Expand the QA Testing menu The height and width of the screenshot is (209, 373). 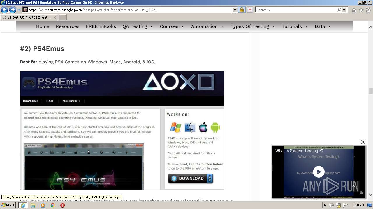(x=138, y=26)
